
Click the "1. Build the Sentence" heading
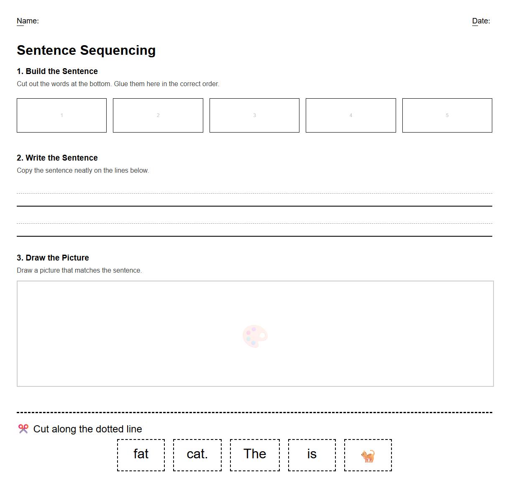coord(57,71)
